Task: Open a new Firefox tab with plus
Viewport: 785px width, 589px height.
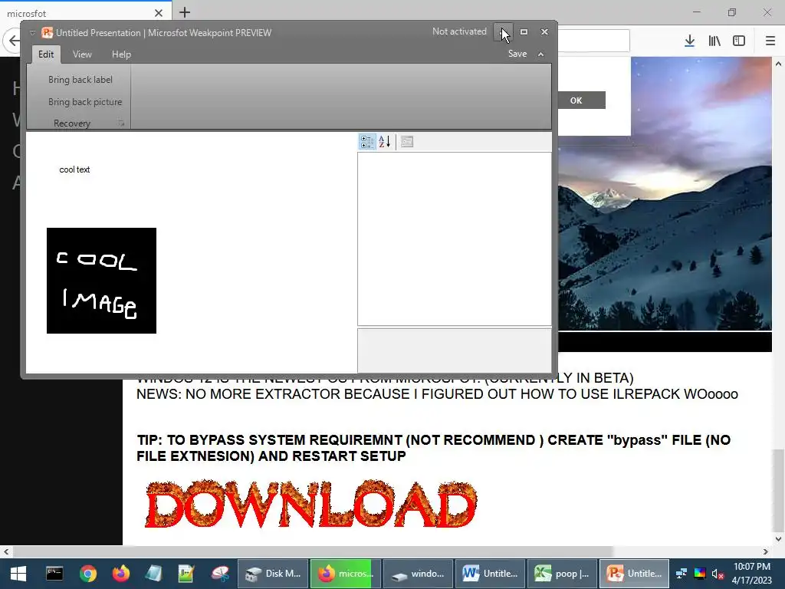Action: (x=185, y=12)
